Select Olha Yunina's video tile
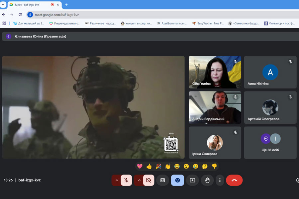The image size is (299, 199). coord(215,72)
